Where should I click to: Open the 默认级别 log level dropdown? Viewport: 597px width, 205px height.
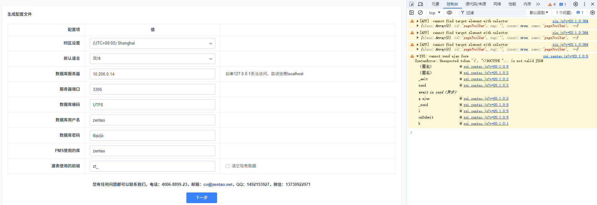coord(539,13)
